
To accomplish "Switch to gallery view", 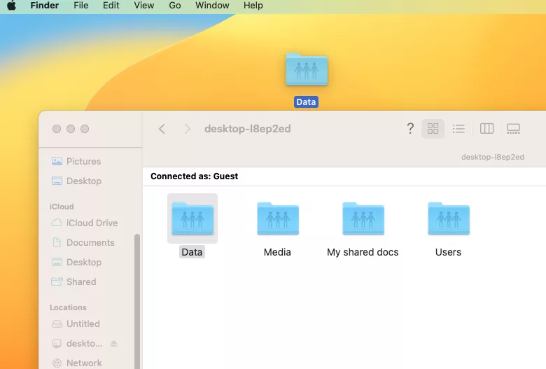I will pyautogui.click(x=513, y=129).
